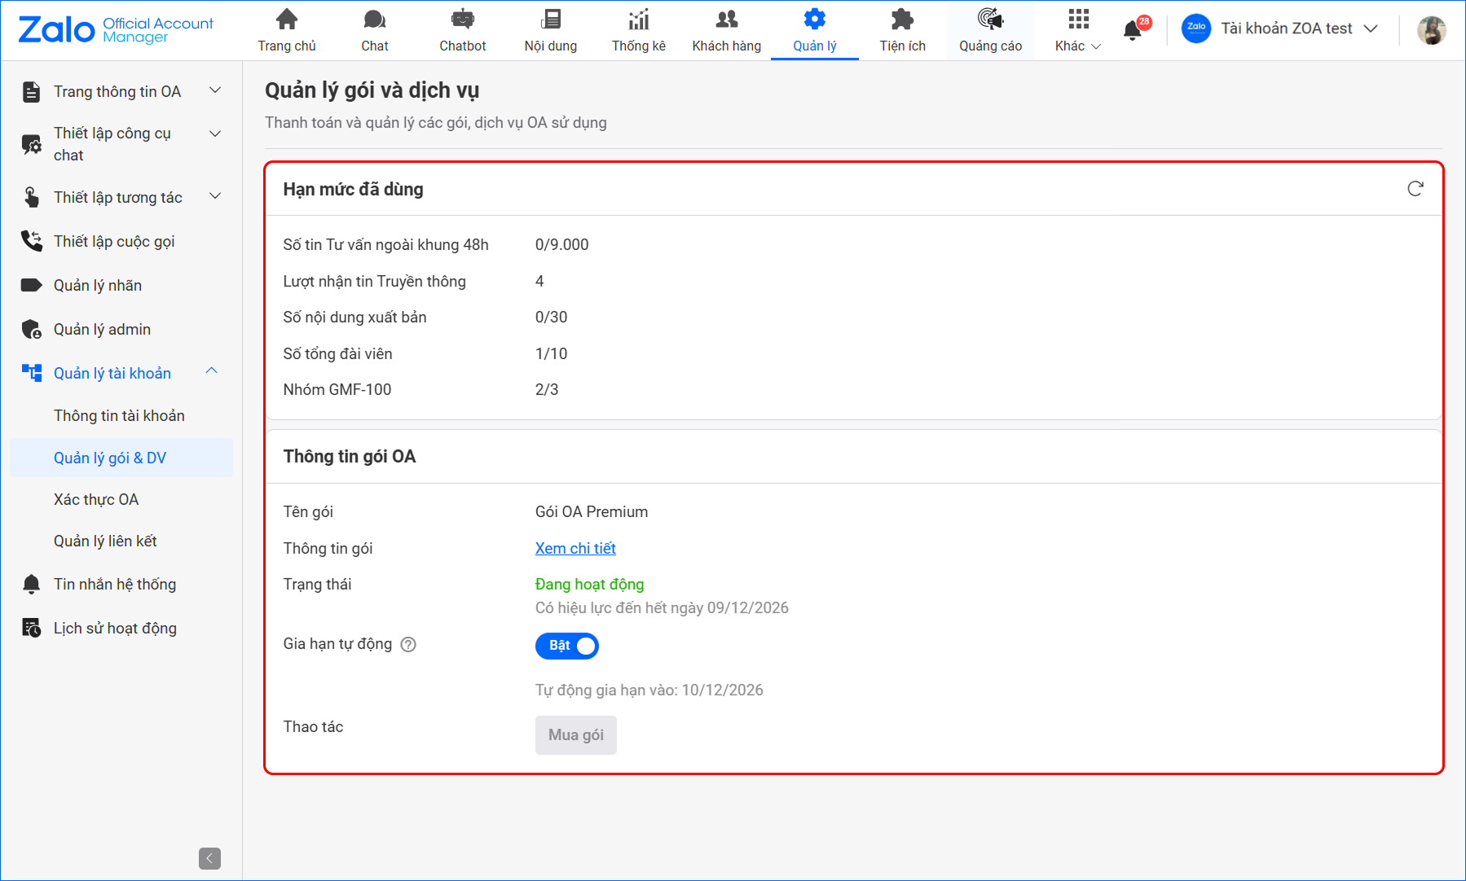This screenshot has height=881, width=1466.
Task: Click the user profile avatar
Action: (1431, 30)
